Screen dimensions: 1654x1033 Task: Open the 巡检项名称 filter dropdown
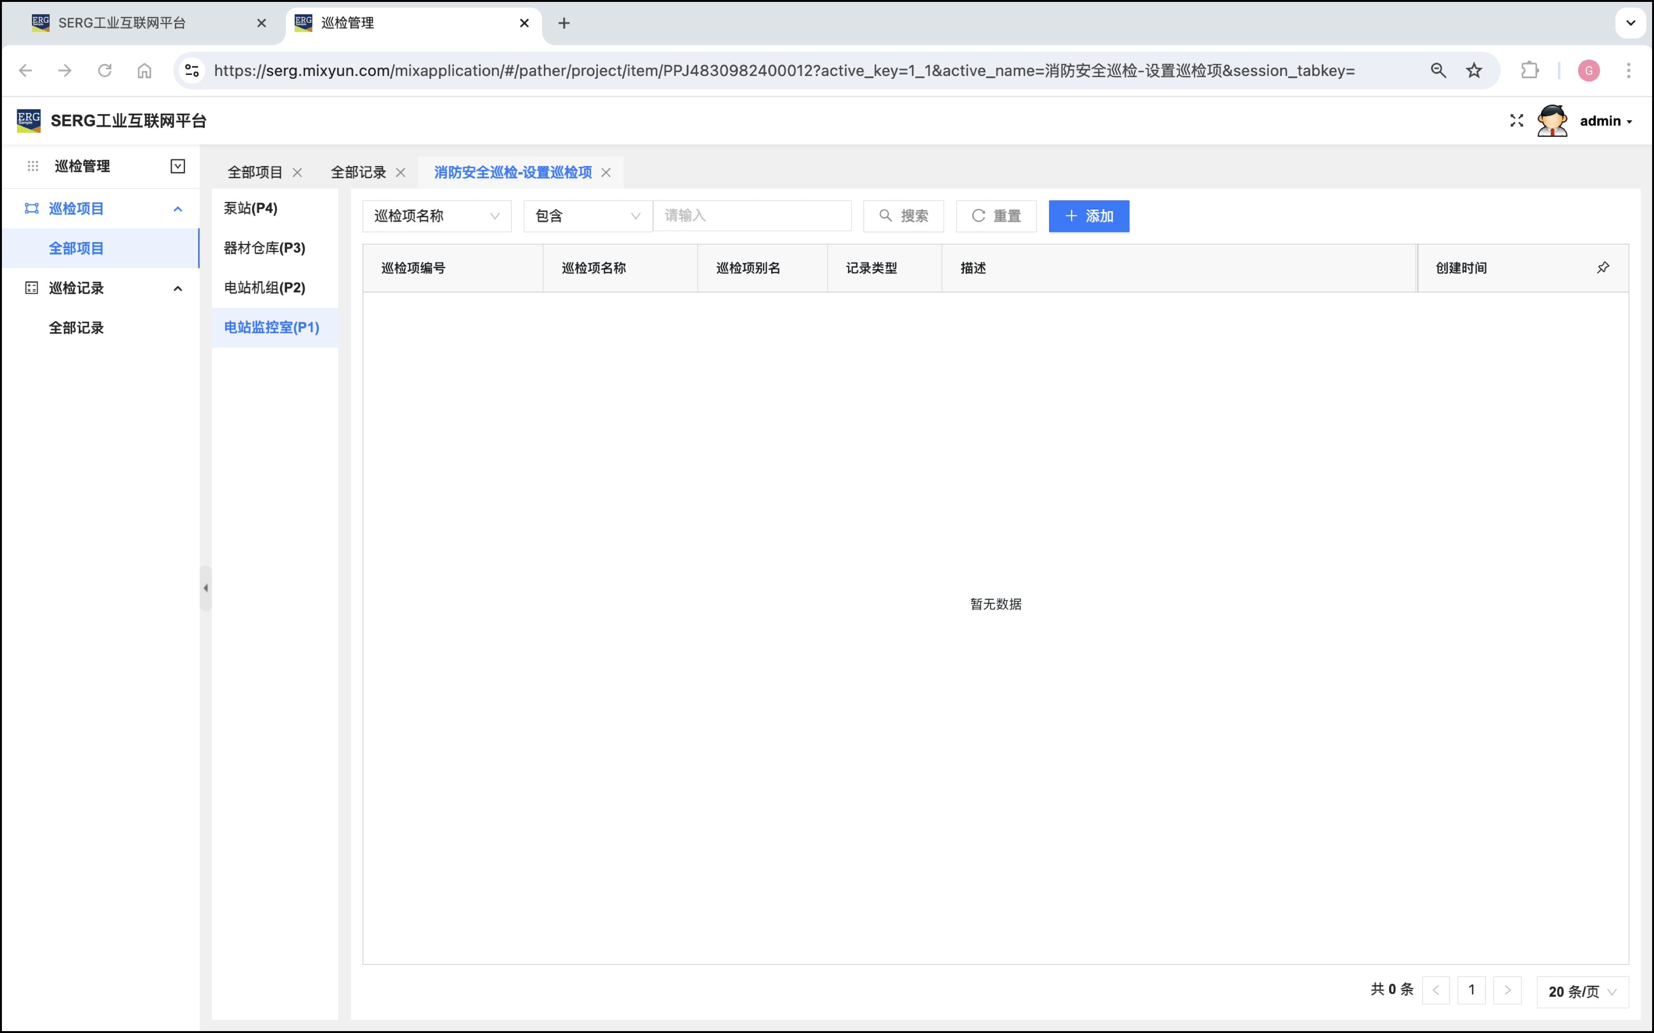[436, 216]
